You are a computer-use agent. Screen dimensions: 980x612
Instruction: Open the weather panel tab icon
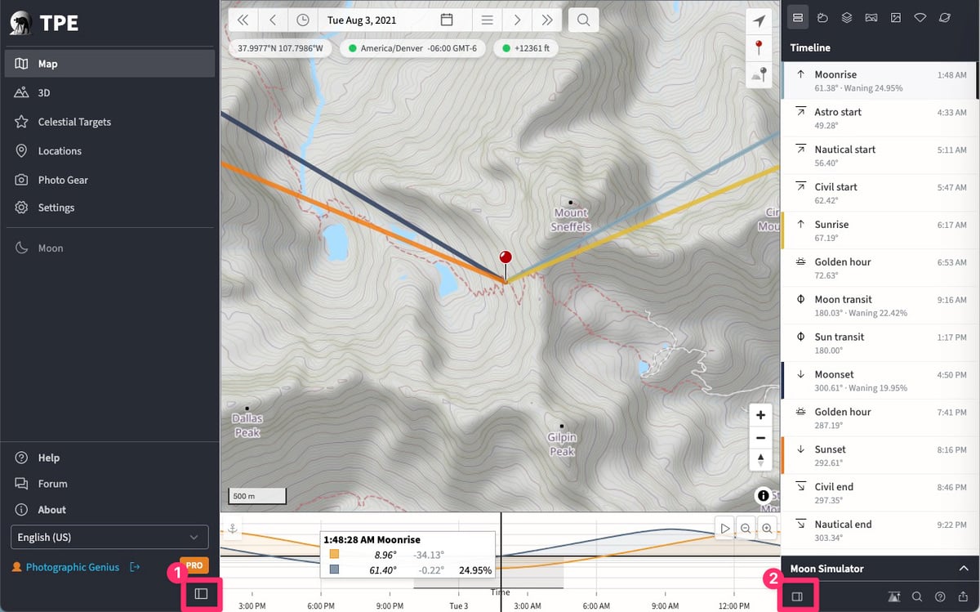tap(823, 17)
